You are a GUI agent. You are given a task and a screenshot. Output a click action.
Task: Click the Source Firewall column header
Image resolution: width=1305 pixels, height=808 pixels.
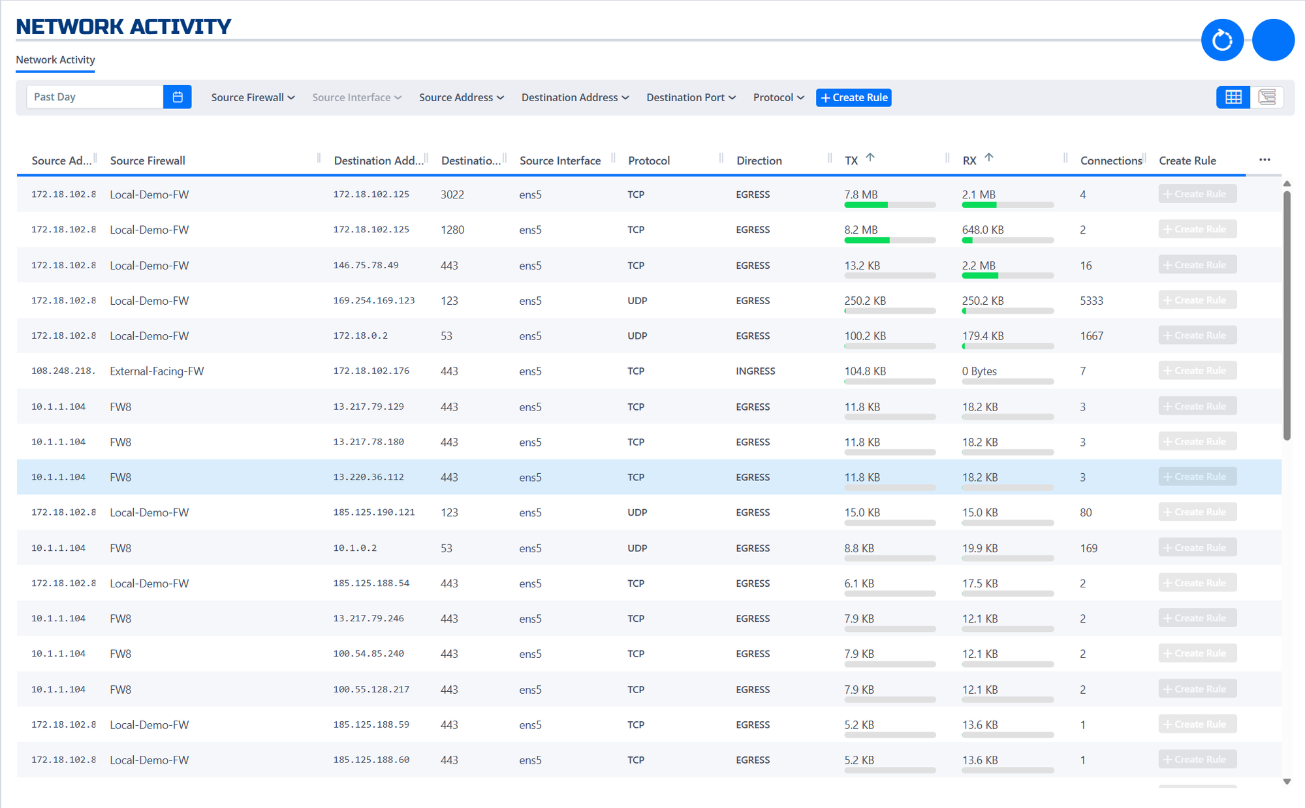[148, 161]
